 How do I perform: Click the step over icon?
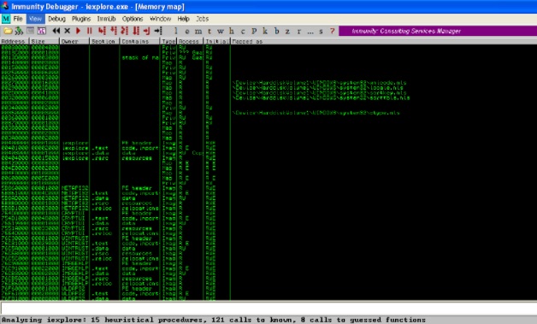pos(114,31)
